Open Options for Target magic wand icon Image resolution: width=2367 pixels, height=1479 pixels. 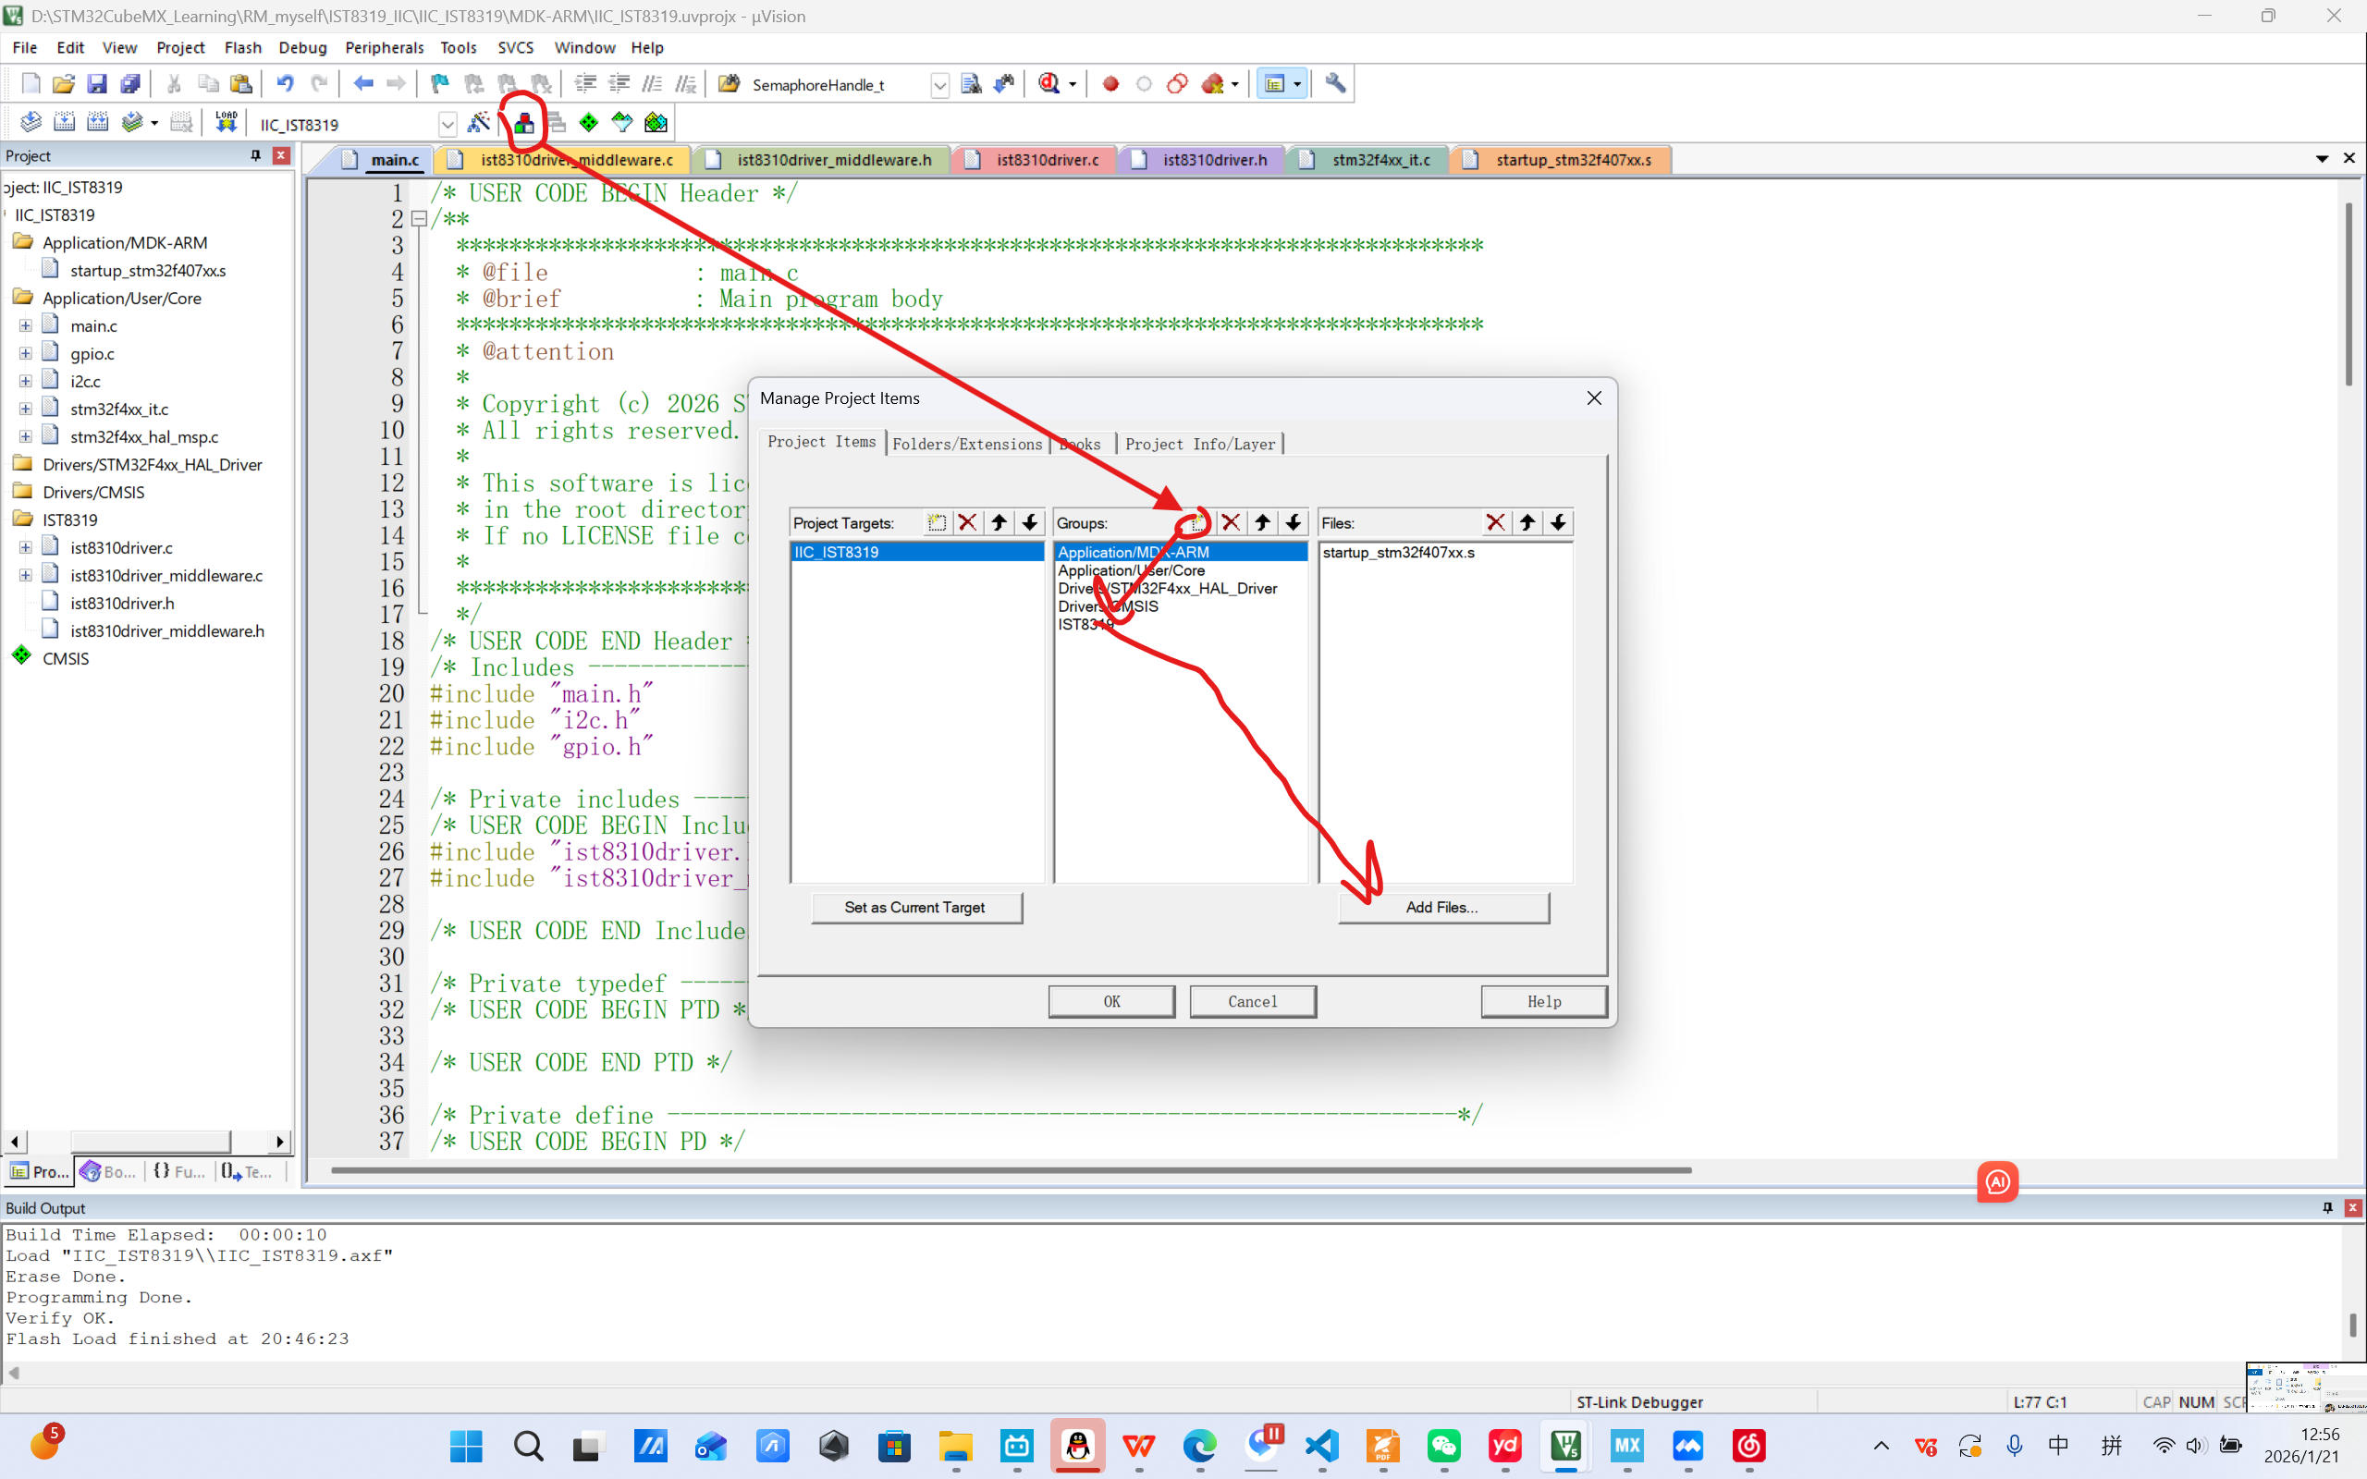pos(478,122)
